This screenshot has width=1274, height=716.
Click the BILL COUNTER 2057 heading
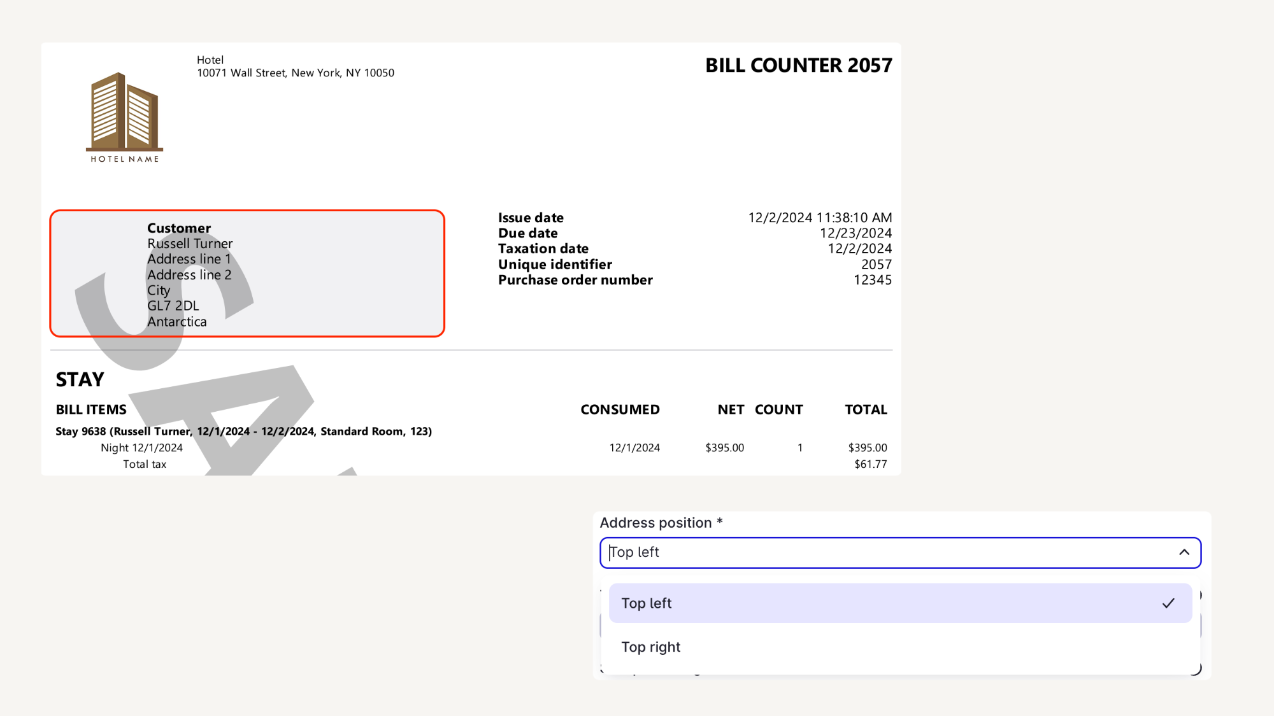(x=798, y=66)
